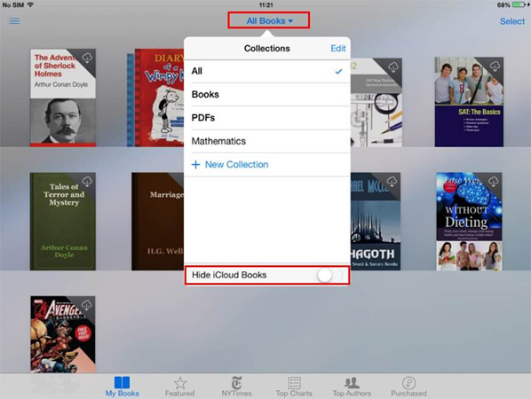This screenshot has width=531, height=399.
Task: Open The Adventures of Sherlock Holmes book
Action: click(63, 98)
